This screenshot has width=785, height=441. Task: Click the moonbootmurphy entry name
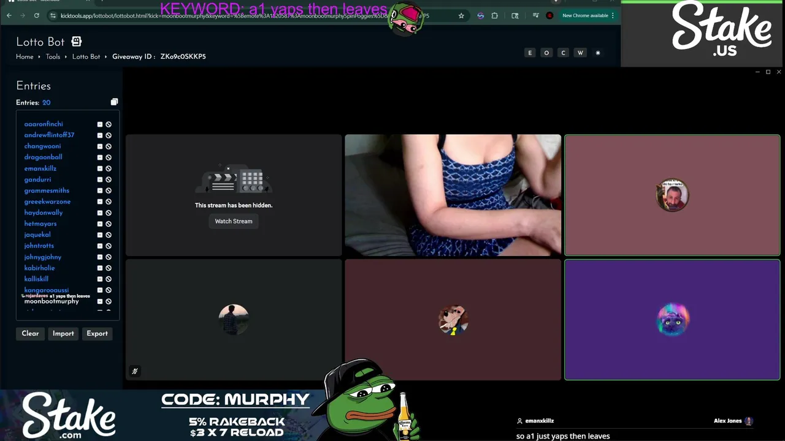point(52,301)
